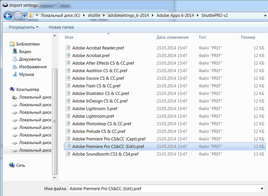The width and height of the screenshot is (268, 196).
Task: Click the Новая папка button
Action: pyautogui.click(x=61, y=27)
